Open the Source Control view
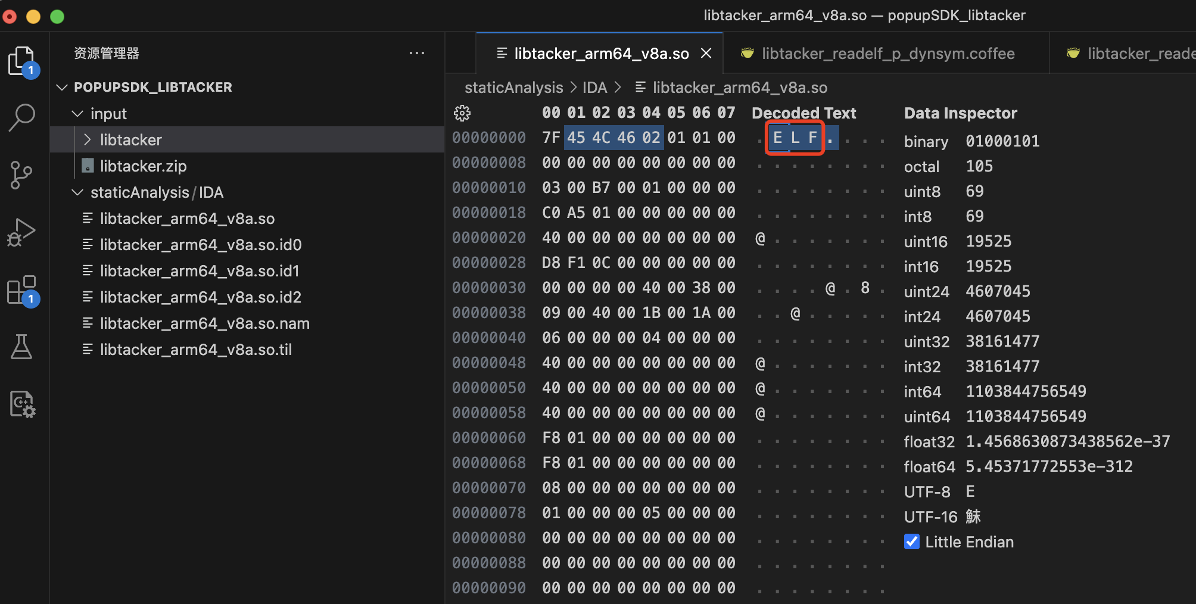 pos(22,175)
